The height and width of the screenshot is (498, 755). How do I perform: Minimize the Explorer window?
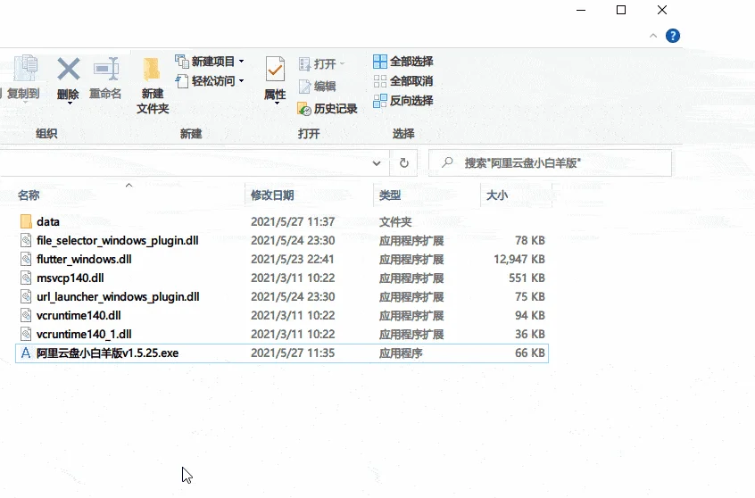[x=581, y=10]
